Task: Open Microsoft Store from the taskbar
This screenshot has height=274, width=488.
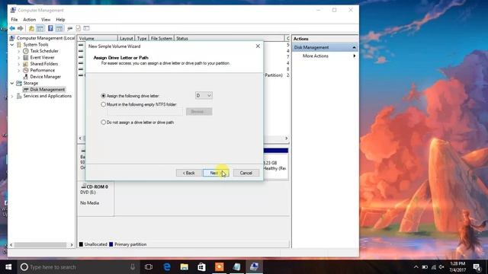Action: pos(201,266)
